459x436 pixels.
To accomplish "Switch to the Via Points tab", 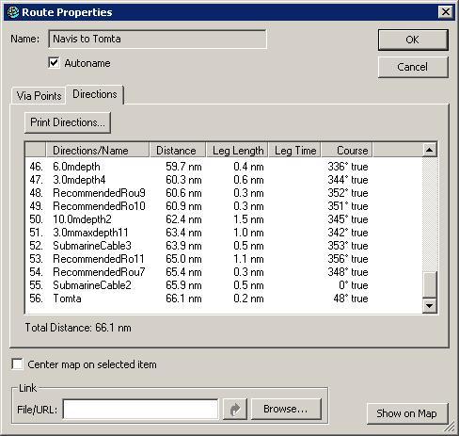I will click(39, 96).
